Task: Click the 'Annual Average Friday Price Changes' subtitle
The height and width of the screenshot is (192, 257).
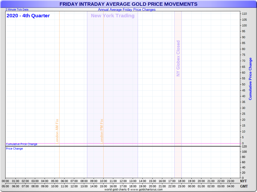Action: pyautogui.click(x=127, y=10)
